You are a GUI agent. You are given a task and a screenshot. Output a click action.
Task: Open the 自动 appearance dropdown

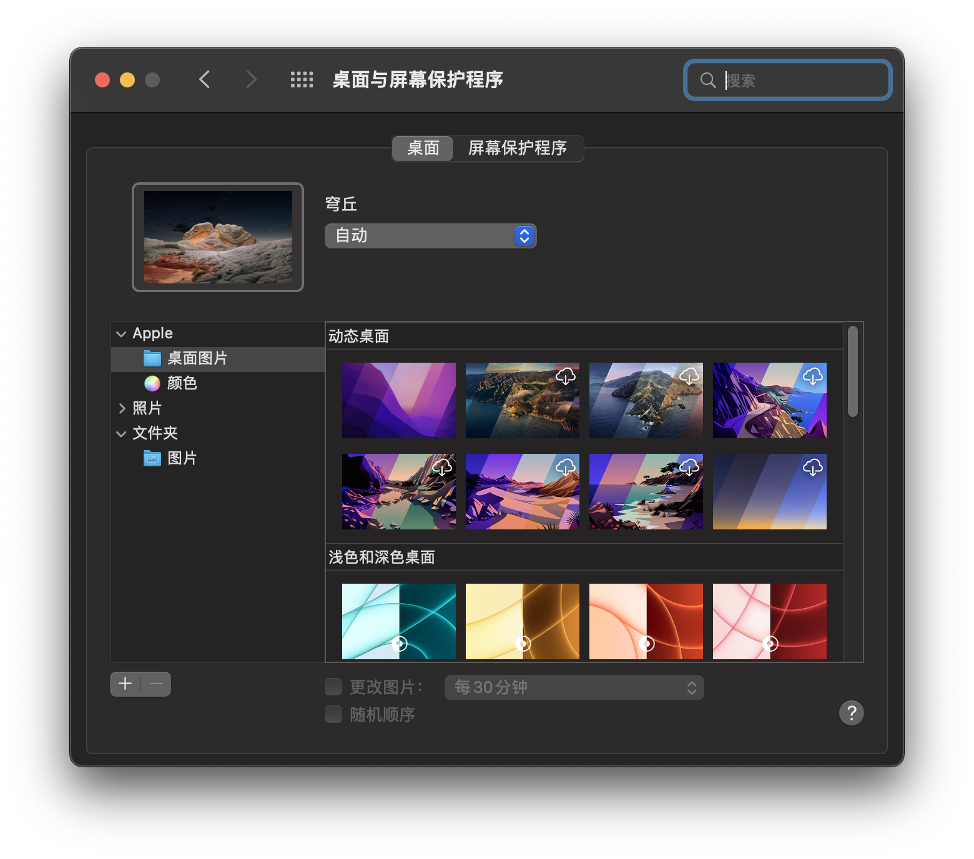[430, 236]
